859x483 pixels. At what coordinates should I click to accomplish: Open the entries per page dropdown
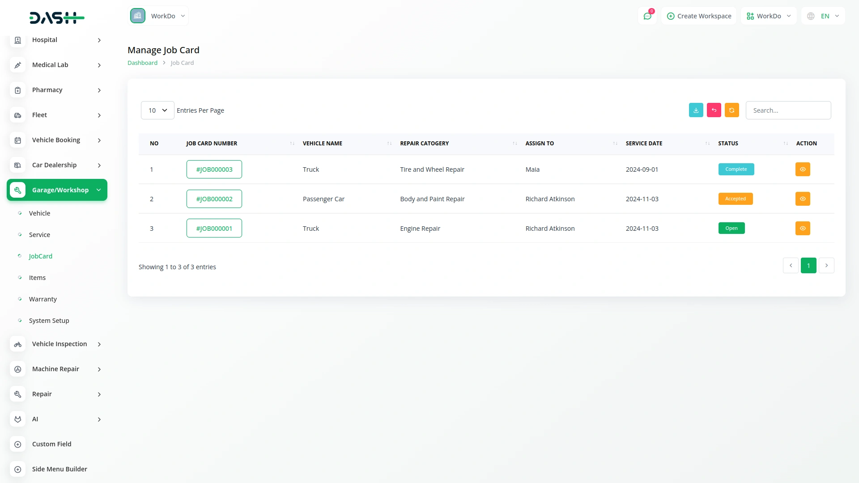157,110
